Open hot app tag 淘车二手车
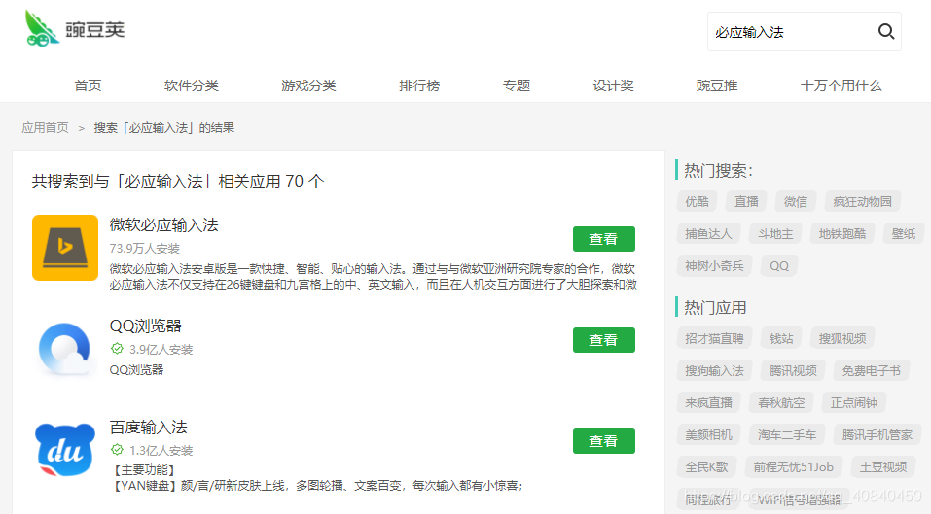Screen dimensions: 931x514 787,434
